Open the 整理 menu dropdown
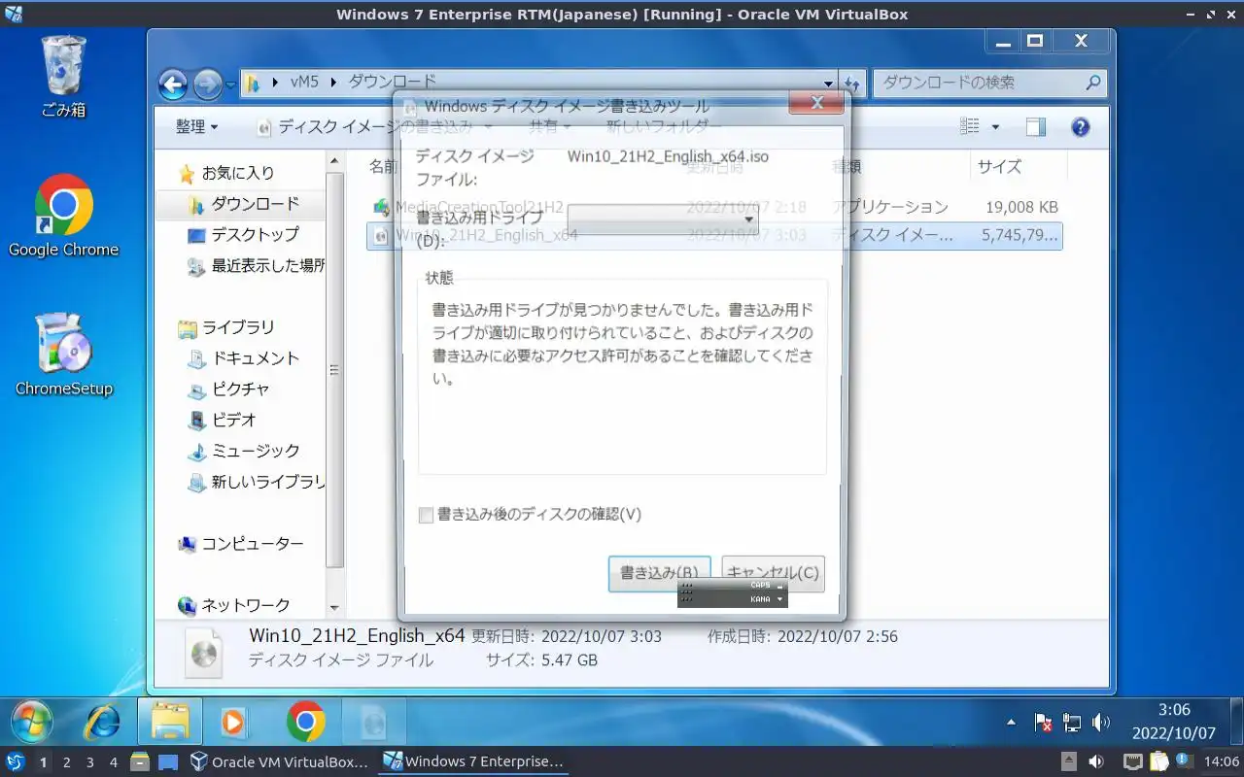This screenshot has width=1244, height=777. pyautogui.click(x=196, y=127)
